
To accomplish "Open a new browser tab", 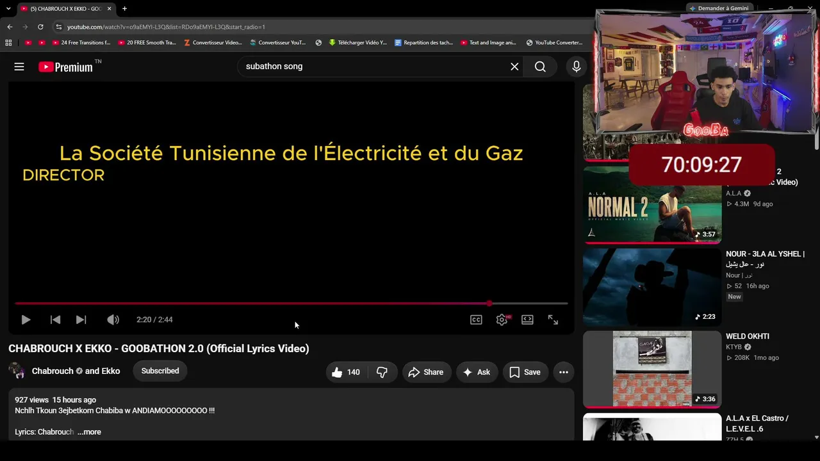I will tap(124, 9).
